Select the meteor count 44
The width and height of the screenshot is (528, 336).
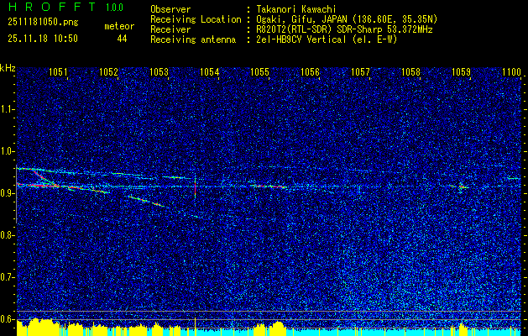122,39
